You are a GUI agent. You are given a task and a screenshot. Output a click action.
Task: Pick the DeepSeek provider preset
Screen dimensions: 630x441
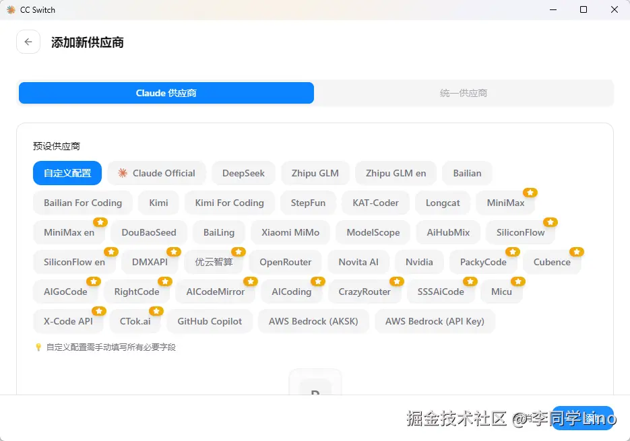pyautogui.click(x=243, y=173)
